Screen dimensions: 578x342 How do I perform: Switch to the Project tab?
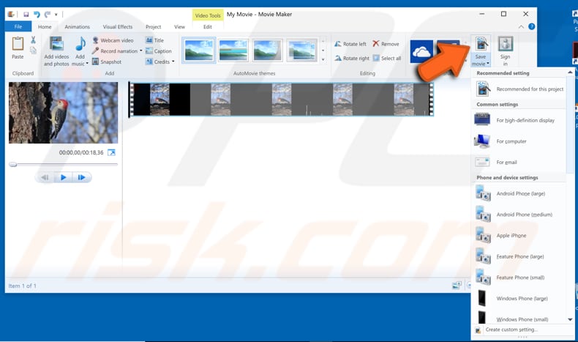point(154,26)
